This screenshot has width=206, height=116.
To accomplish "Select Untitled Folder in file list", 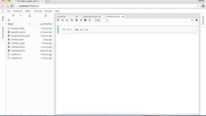I will point(30,28).
